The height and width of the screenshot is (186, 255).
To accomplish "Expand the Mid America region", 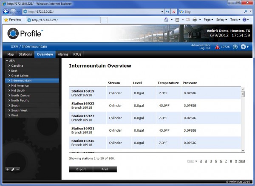I will (9, 85).
